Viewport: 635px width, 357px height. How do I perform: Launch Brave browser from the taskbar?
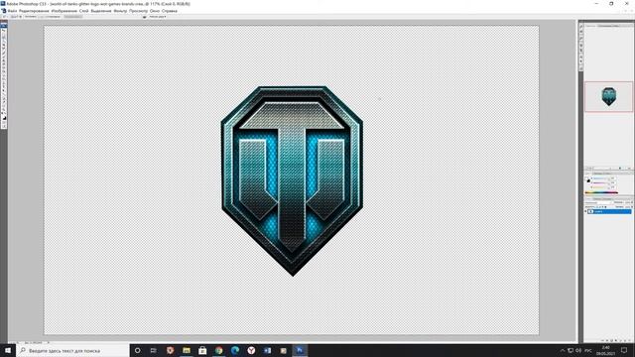(x=170, y=350)
